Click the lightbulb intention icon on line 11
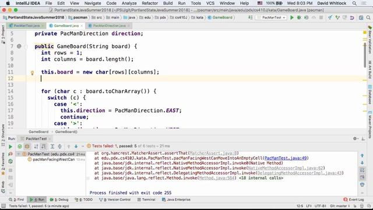 coord(33,73)
